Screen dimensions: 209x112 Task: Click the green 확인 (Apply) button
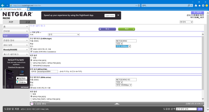coord(126,29)
